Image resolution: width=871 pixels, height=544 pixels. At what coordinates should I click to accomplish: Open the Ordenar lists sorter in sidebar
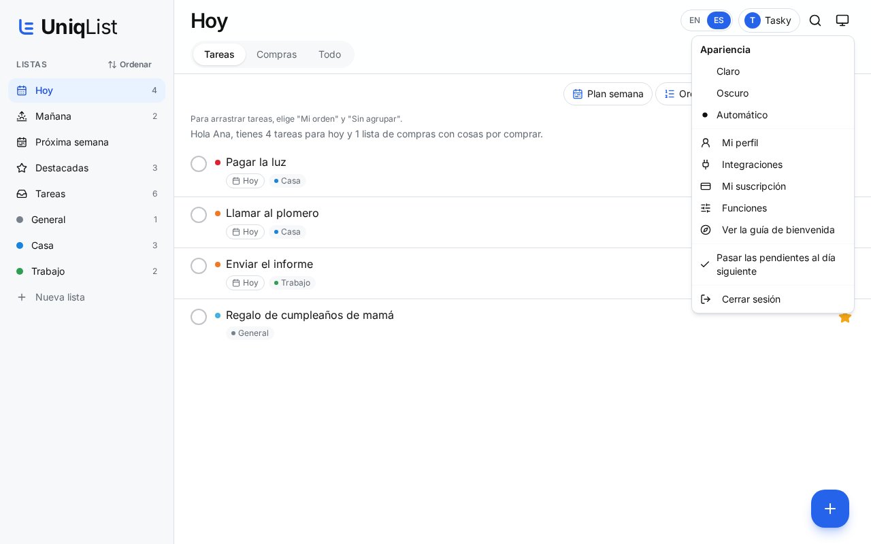(x=130, y=65)
